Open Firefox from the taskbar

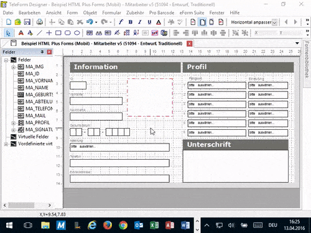108,226
